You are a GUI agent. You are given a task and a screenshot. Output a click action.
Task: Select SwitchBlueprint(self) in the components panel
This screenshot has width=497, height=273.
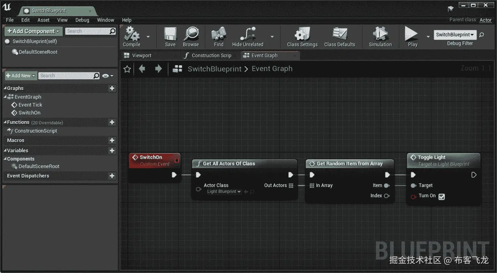[x=35, y=41]
